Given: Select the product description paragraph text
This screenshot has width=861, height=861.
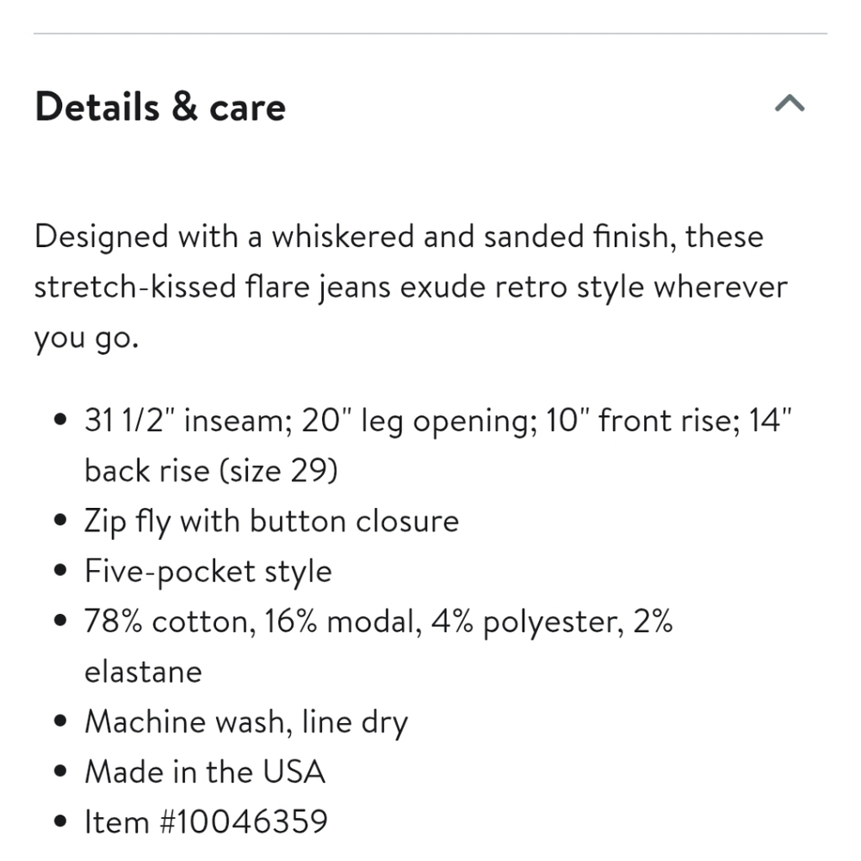Looking at the screenshot, I should click(x=411, y=287).
